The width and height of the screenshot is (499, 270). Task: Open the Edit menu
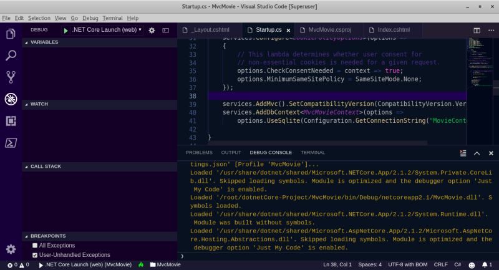[x=19, y=18]
